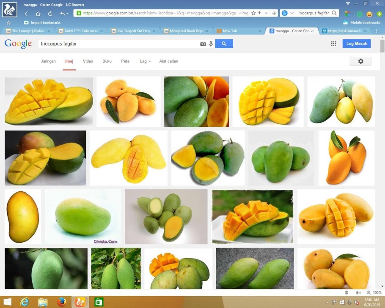Click the camera search-by-image icon
This screenshot has height=308, width=385.
click(203, 44)
